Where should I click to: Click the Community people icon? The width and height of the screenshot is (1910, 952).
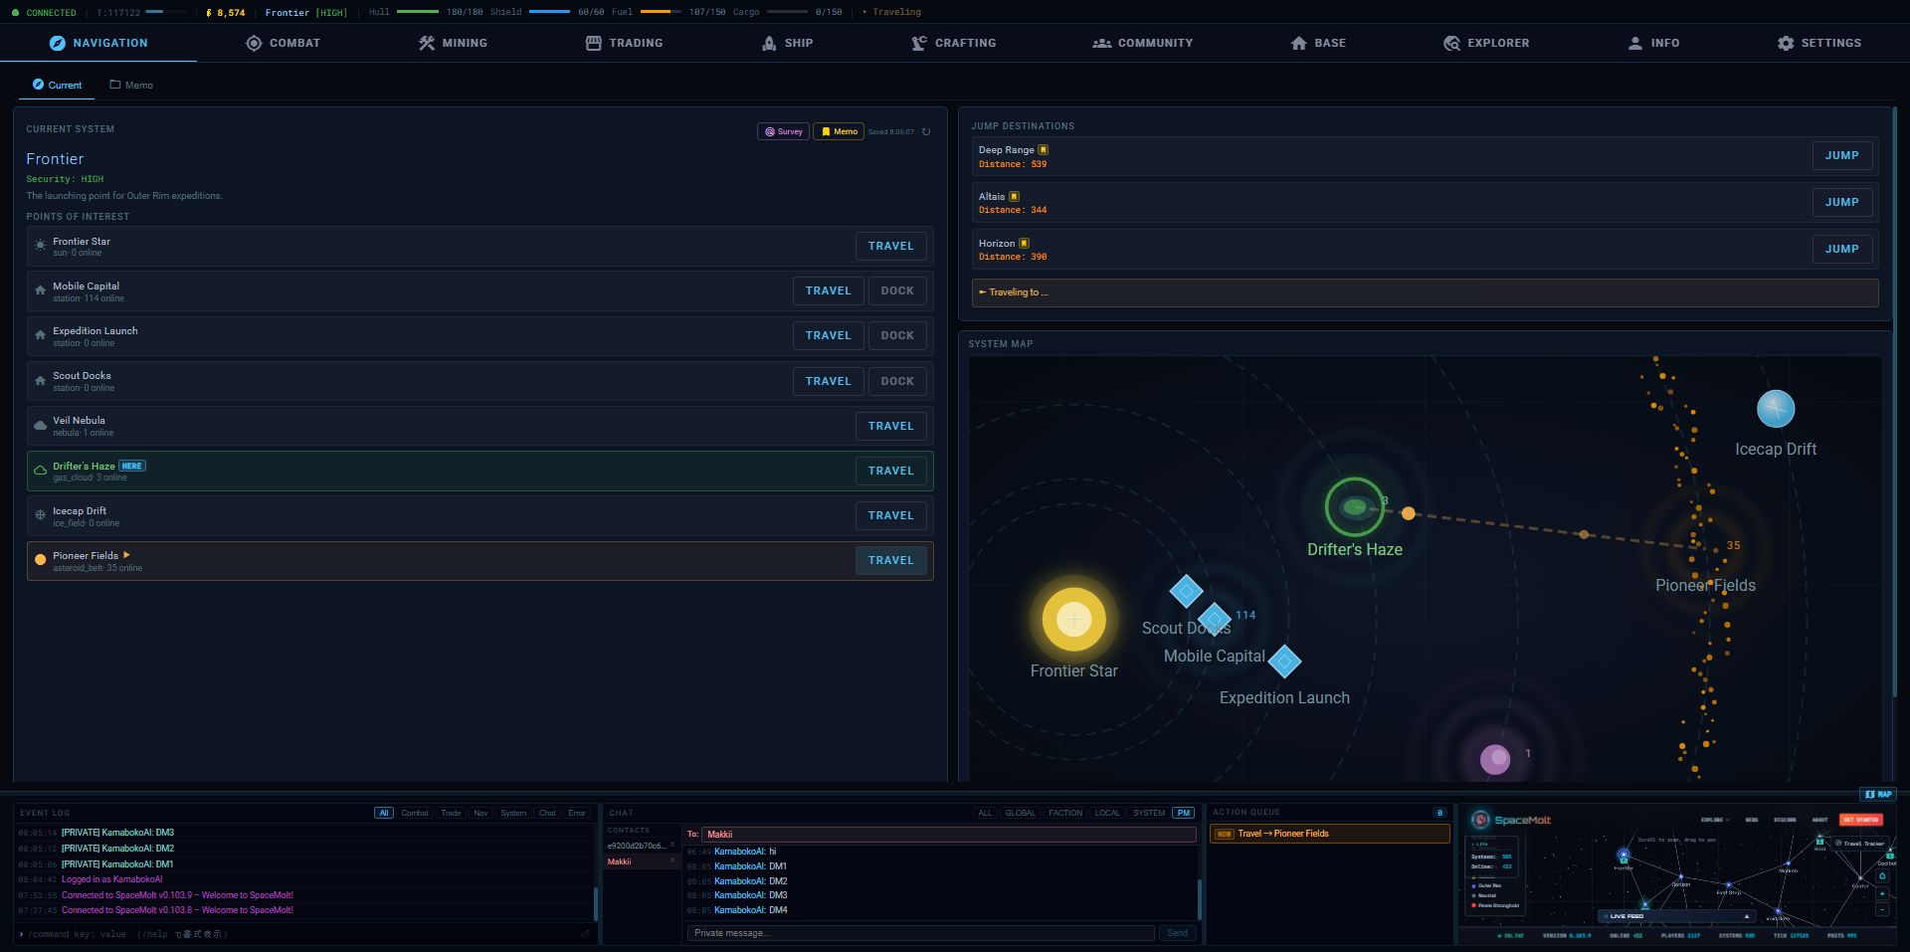[1100, 43]
